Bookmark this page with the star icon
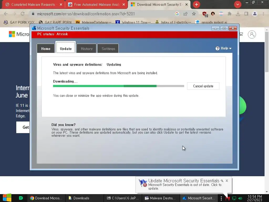 click(x=194, y=14)
